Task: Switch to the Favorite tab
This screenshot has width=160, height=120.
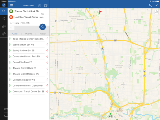Action: coord(29,34)
